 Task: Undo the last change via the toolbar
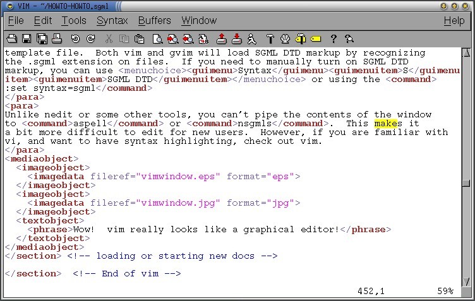tap(75, 38)
